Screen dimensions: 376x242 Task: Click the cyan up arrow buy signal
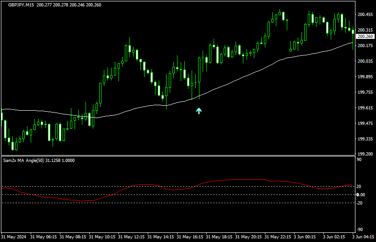(x=199, y=110)
